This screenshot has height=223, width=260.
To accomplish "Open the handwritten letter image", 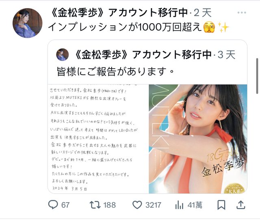I will coord(98,139).
